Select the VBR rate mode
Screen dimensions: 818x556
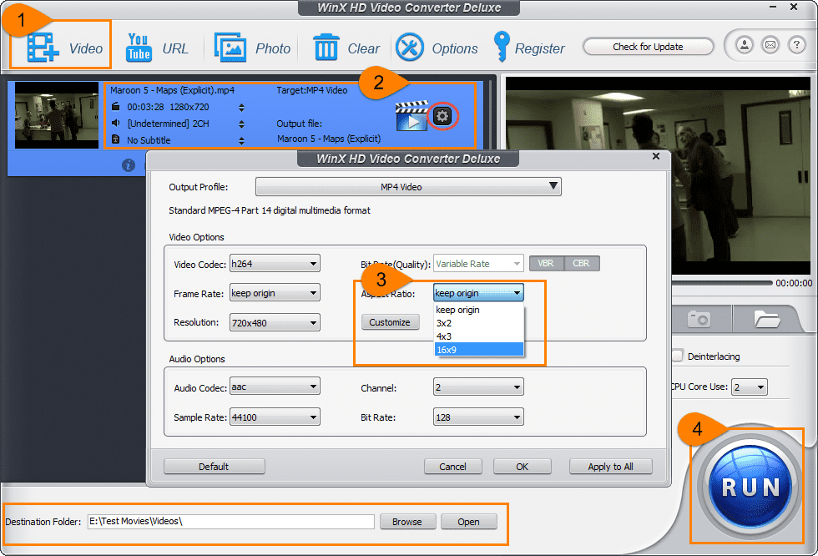(546, 263)
